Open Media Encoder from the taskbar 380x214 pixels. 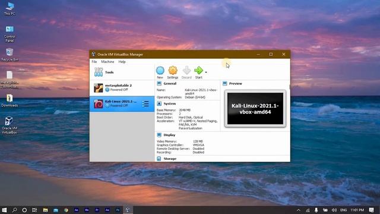[87, 210]
